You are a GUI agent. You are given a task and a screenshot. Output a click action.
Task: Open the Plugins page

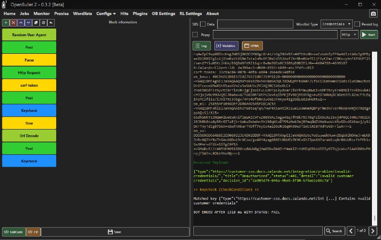point(140,14)
